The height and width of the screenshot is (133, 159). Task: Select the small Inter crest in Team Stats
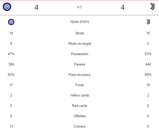pyautogui.click(x=11, y=22)
